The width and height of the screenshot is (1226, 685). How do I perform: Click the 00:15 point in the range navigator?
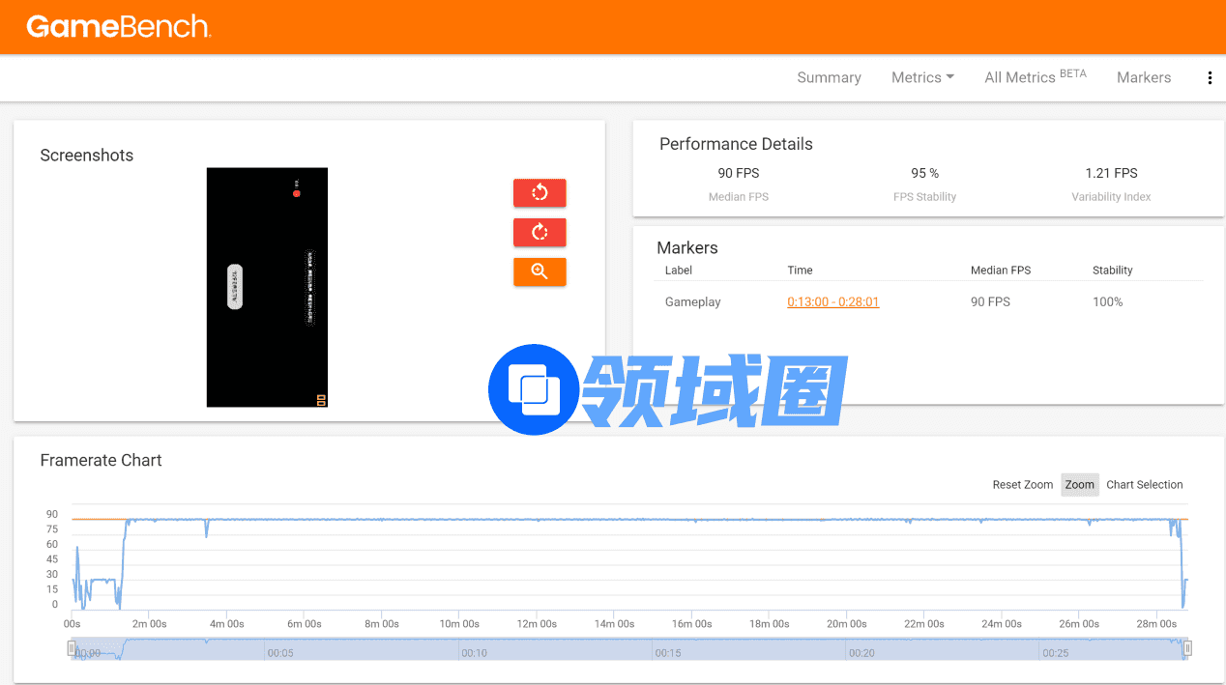point(668,652)
